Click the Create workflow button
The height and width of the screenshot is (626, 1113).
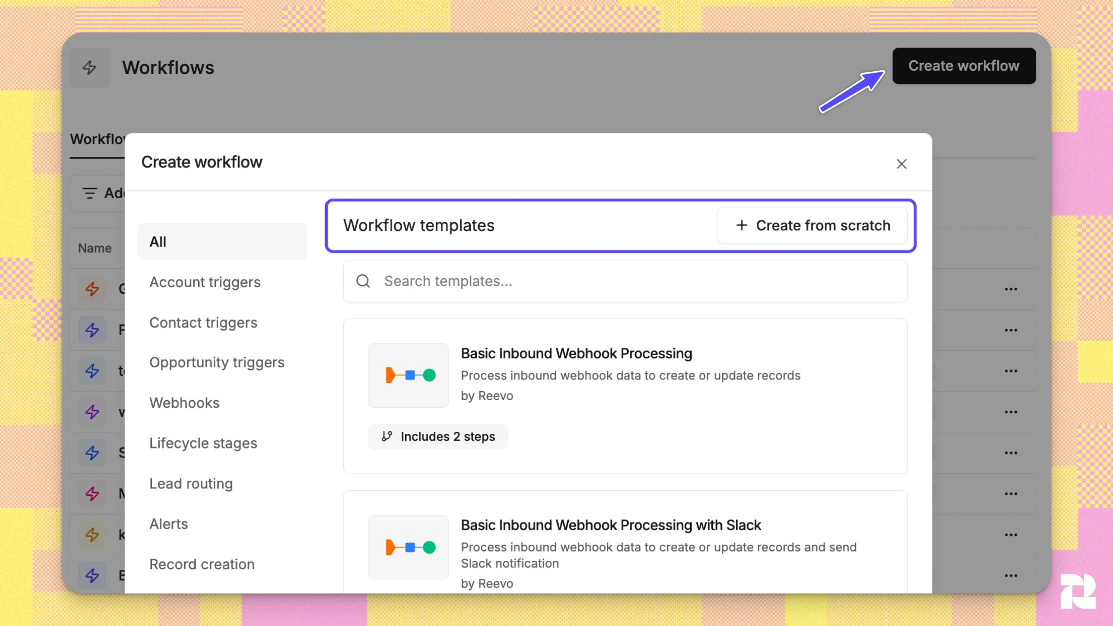pos(964,66)
